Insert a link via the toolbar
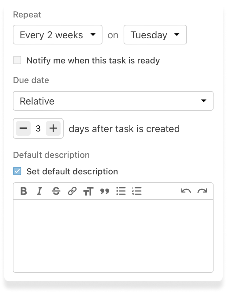The image size is (227, 293). pos(72,191)
